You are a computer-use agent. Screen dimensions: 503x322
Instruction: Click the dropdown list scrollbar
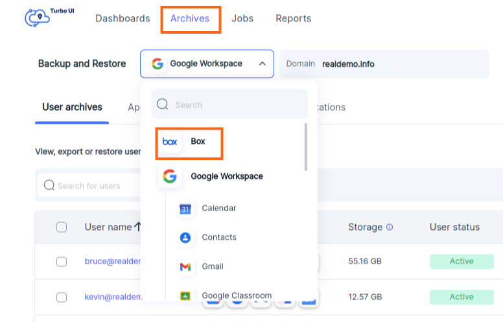pyautogui.click(x=306, y=147)
